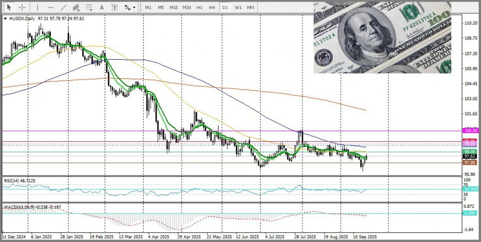Choose the text label tool

point(114,7)
